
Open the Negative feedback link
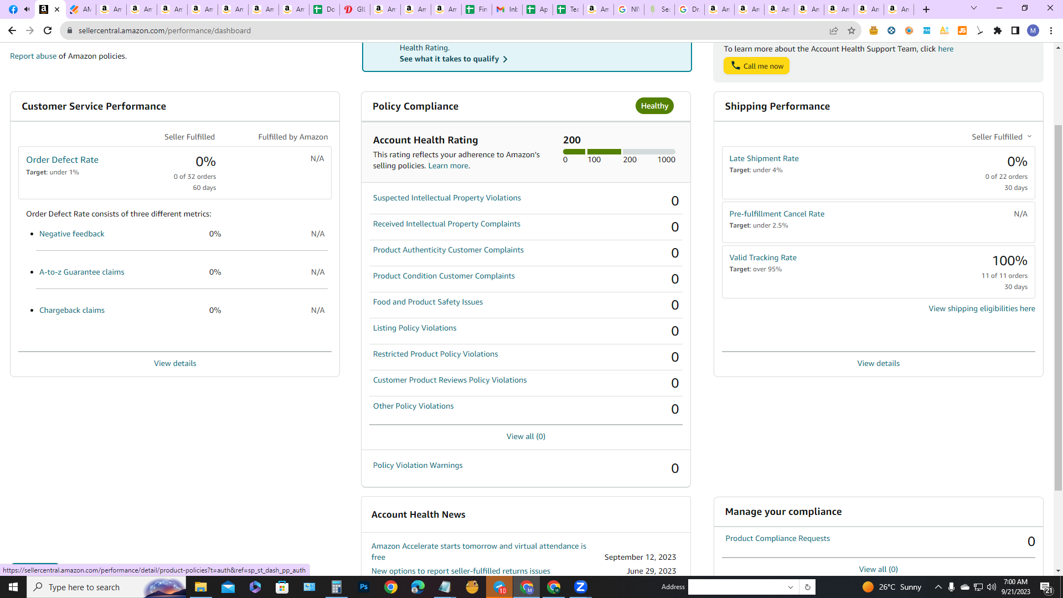72,234
